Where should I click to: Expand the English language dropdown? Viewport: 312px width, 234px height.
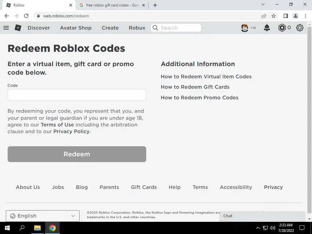(x=43, y=216)
